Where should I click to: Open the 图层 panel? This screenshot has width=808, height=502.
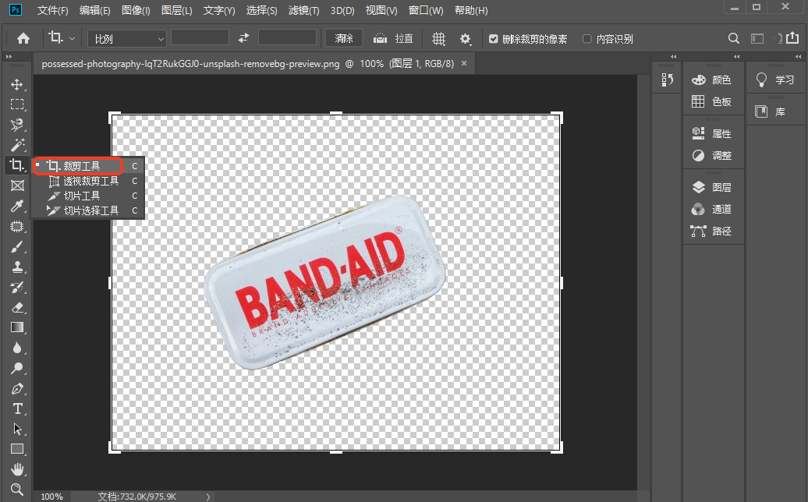(x=713, y=187)
